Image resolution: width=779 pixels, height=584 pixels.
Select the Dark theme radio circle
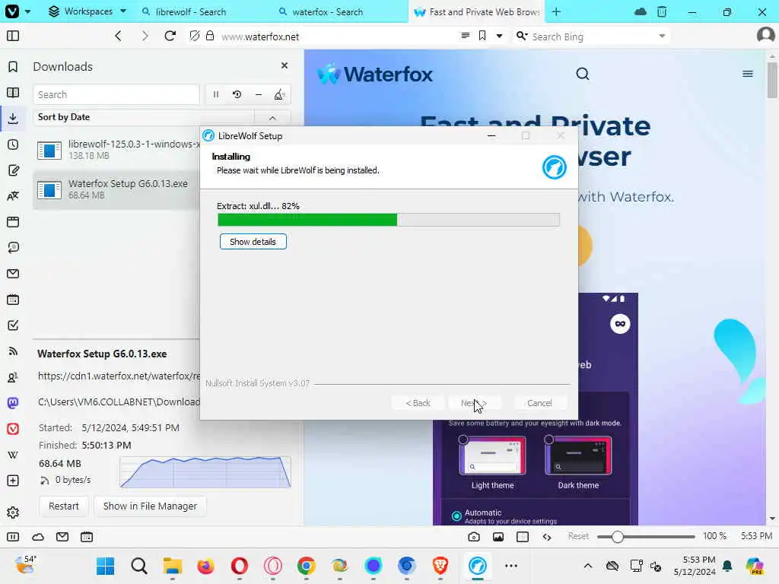click(x=549, y=440)
